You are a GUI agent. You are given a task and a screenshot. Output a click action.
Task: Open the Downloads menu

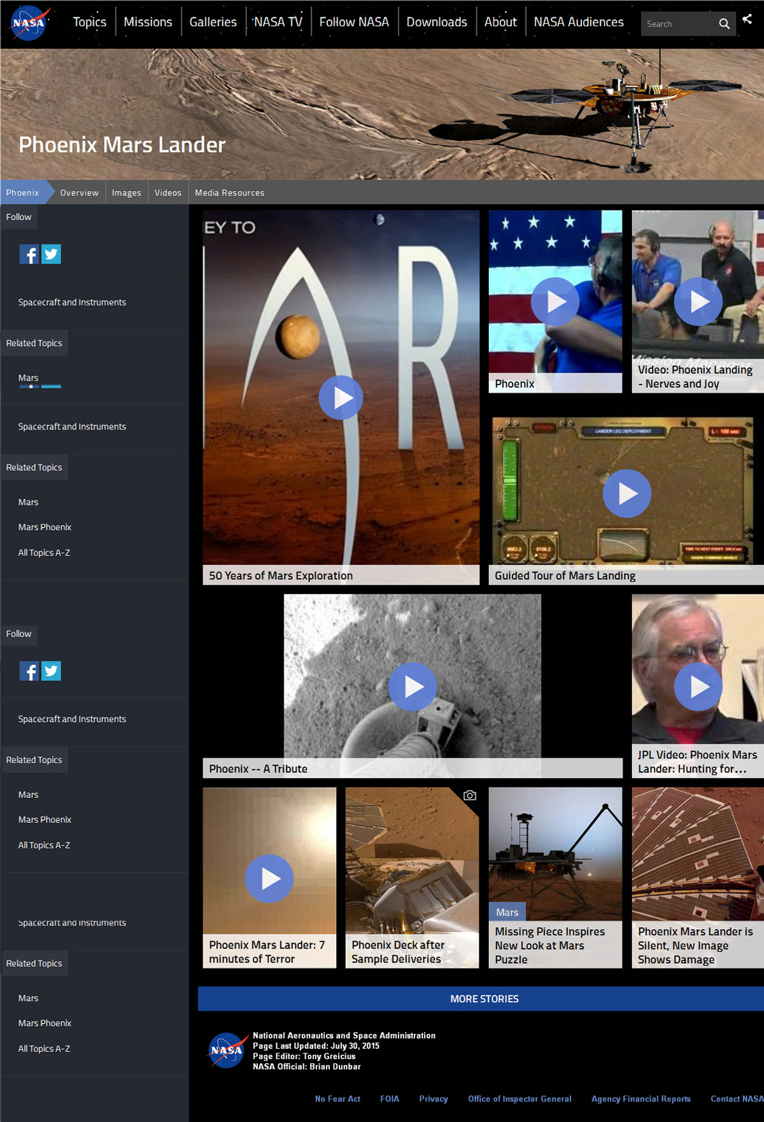click(x=437, y=22)
